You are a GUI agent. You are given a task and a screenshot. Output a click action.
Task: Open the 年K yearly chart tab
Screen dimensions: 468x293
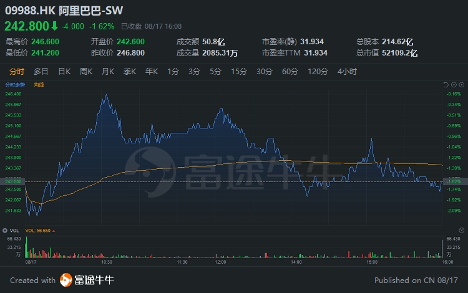coord(152,71)
